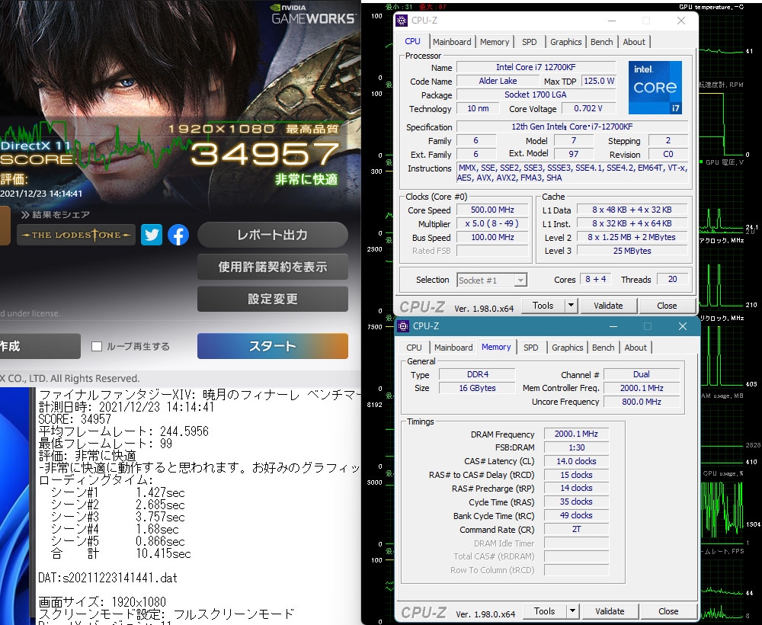Click the レポート出力 report button

273,236
